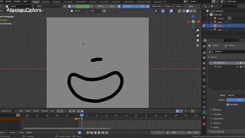The height and width of the screenshot is (138, 245).
Task: Toggle the show gizmo icon
Action: 163,11
